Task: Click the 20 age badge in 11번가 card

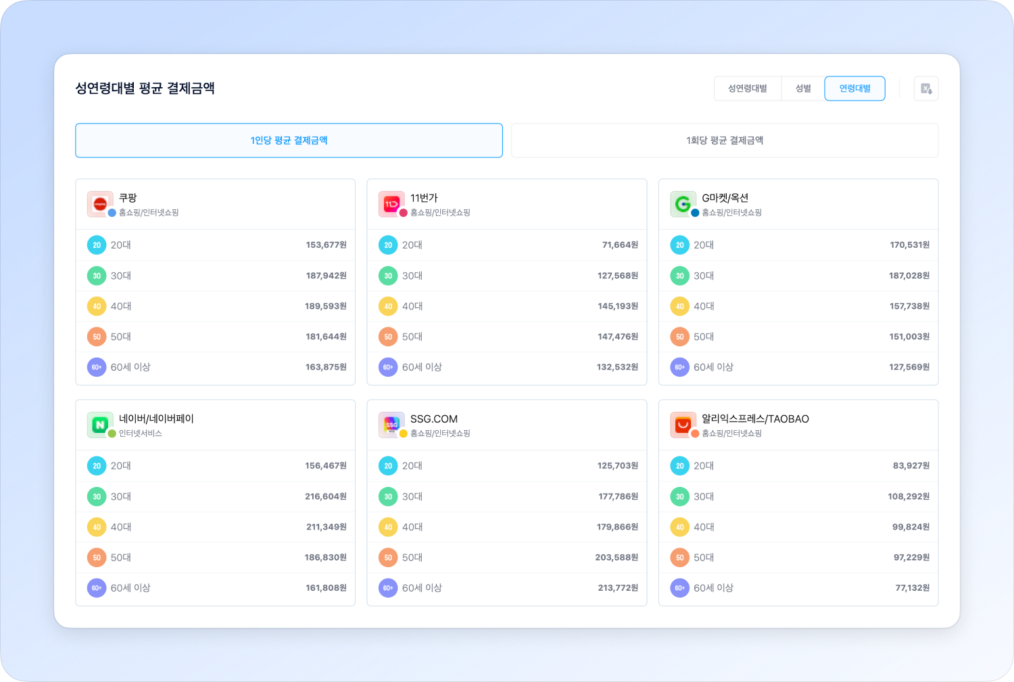Action: coord(388,245)
